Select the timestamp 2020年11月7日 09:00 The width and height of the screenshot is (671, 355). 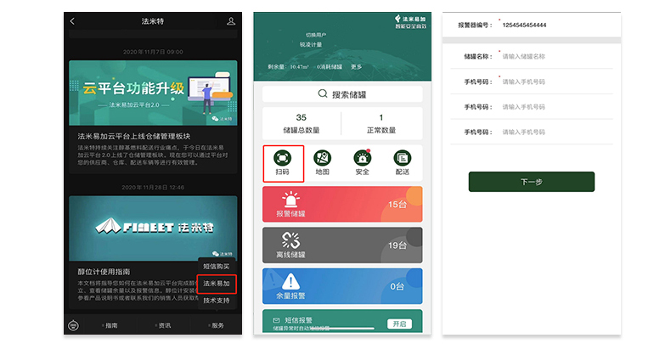(153, 52)
